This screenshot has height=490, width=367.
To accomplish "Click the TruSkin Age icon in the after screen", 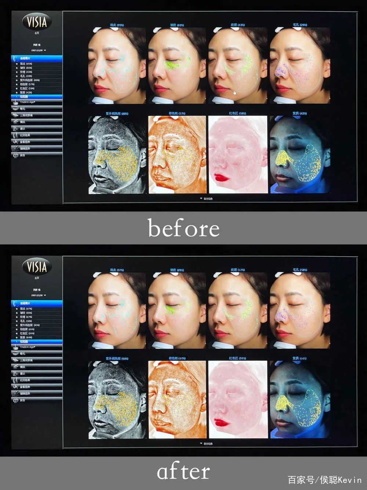I will click(15, 347).
